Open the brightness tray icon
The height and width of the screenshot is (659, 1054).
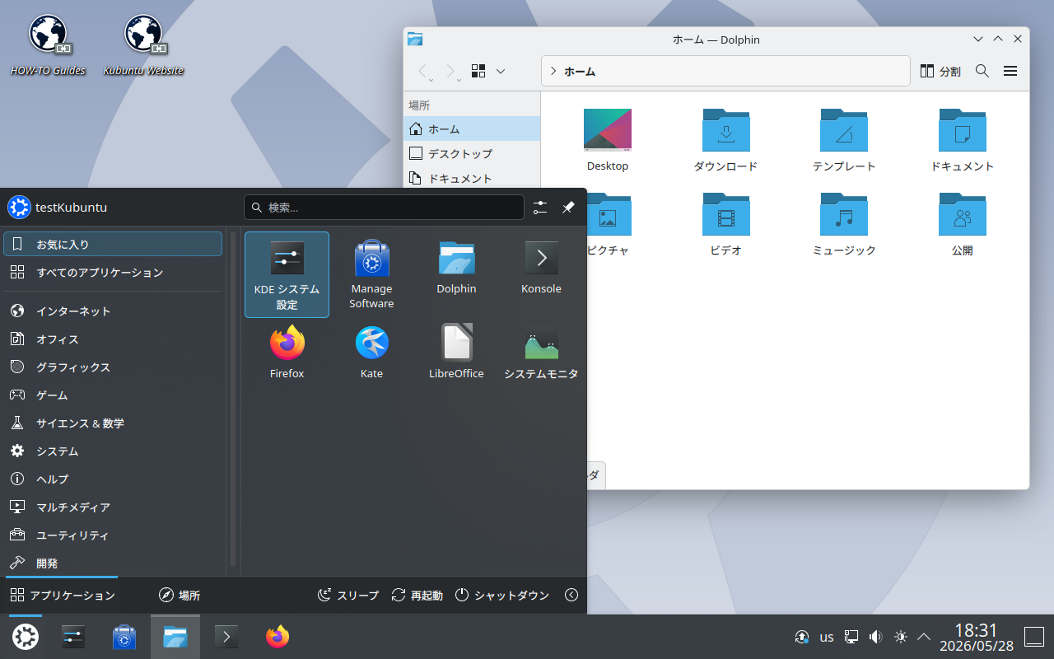[900, 637]
